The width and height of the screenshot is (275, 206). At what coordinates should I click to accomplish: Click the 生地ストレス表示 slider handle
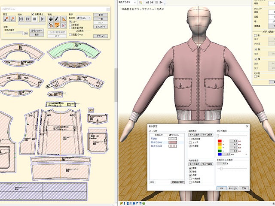221,169
